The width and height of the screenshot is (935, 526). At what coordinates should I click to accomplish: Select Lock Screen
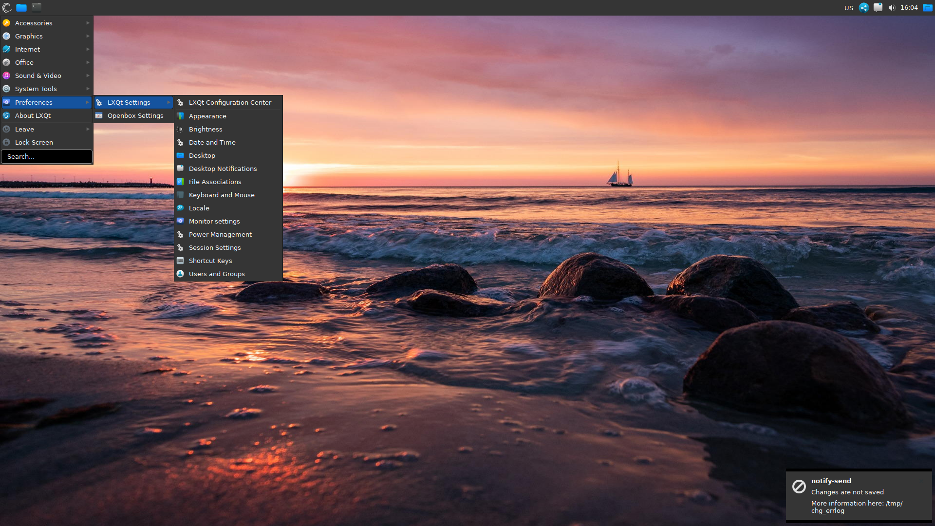[47, 142]
